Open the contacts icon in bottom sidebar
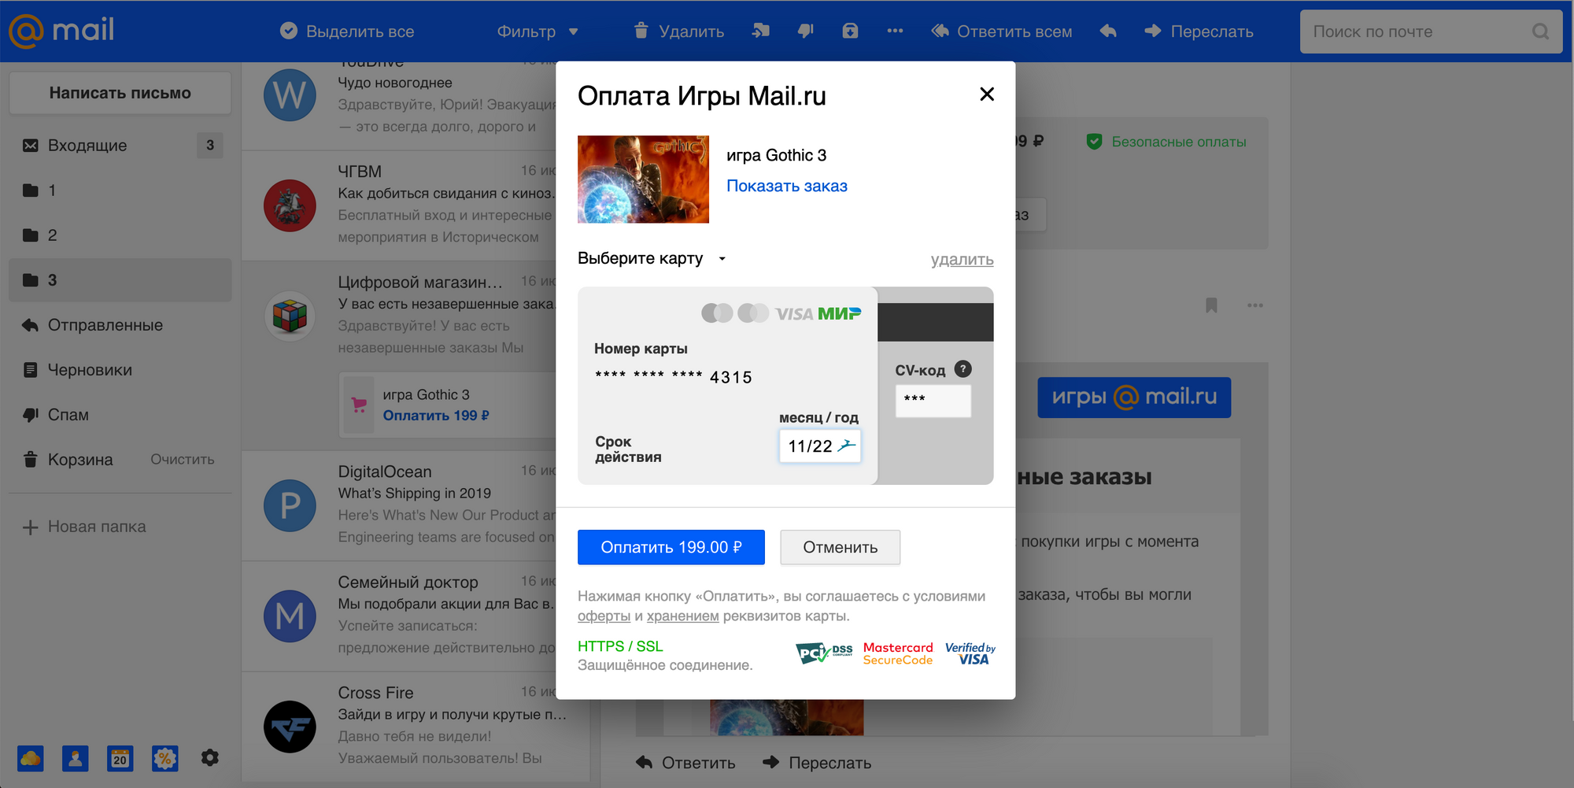The height and width of the screenshot is (788, 1574). 76,758
